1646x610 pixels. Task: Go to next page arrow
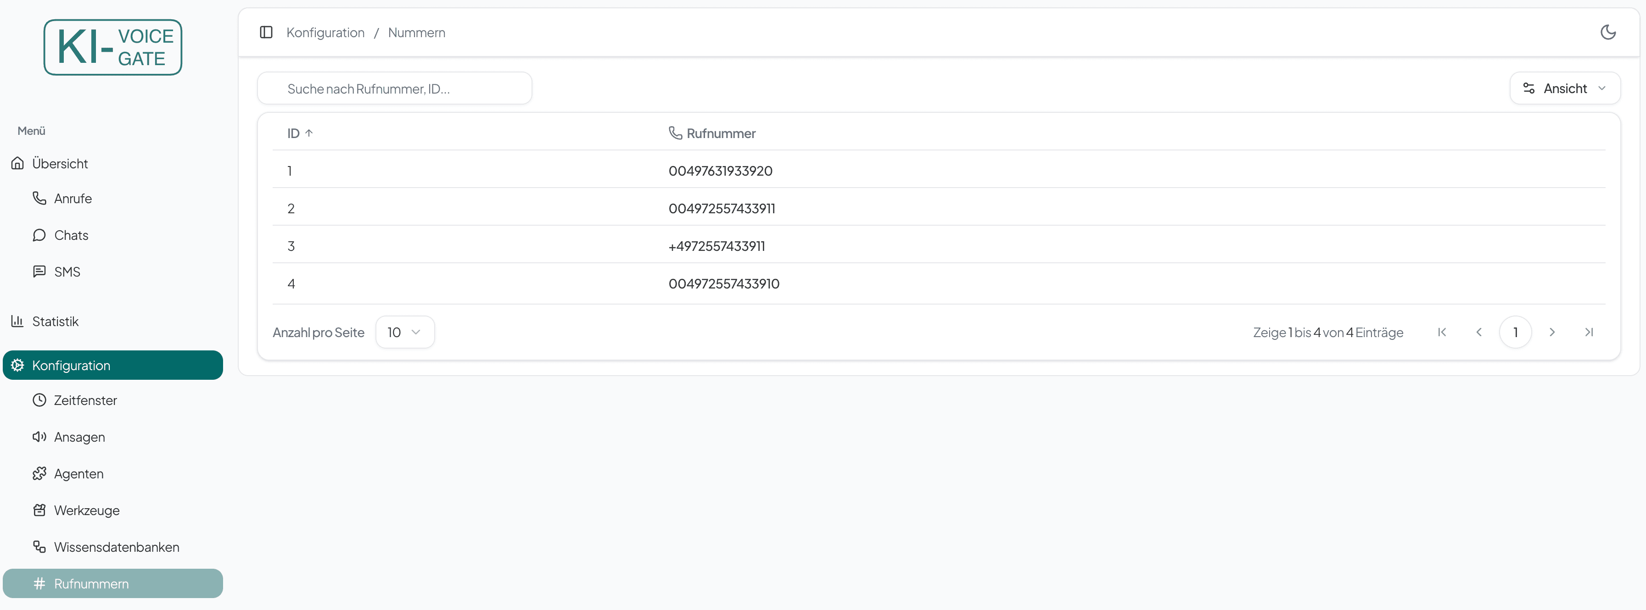point(1551,332)
